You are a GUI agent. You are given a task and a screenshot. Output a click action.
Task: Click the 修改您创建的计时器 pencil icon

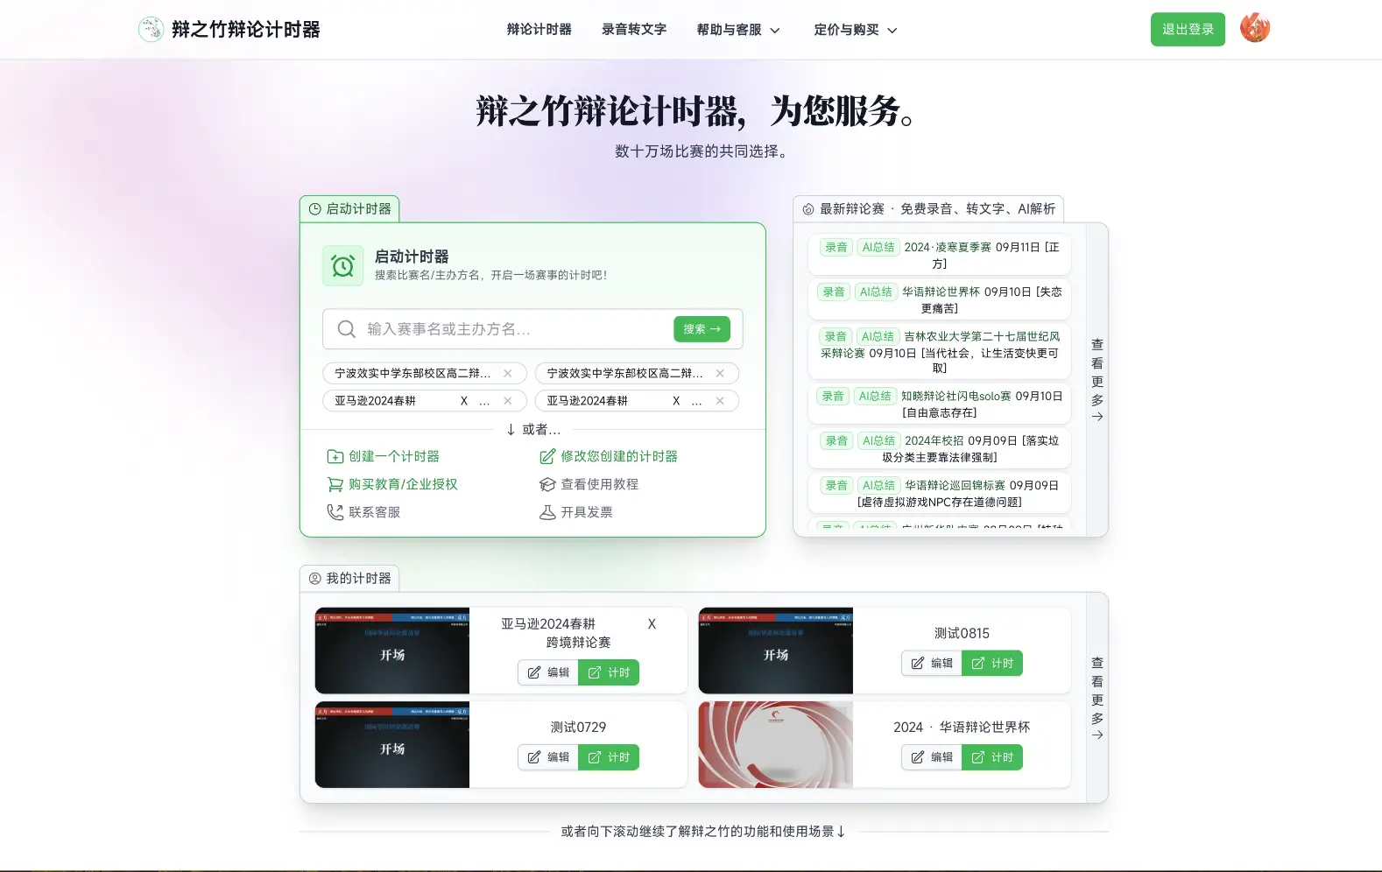click(547, 456)
